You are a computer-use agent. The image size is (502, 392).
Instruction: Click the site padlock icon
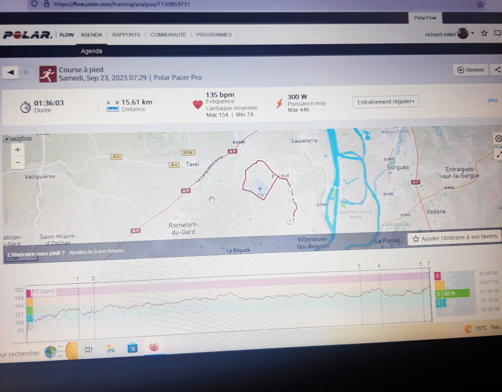tap(47, 4)
